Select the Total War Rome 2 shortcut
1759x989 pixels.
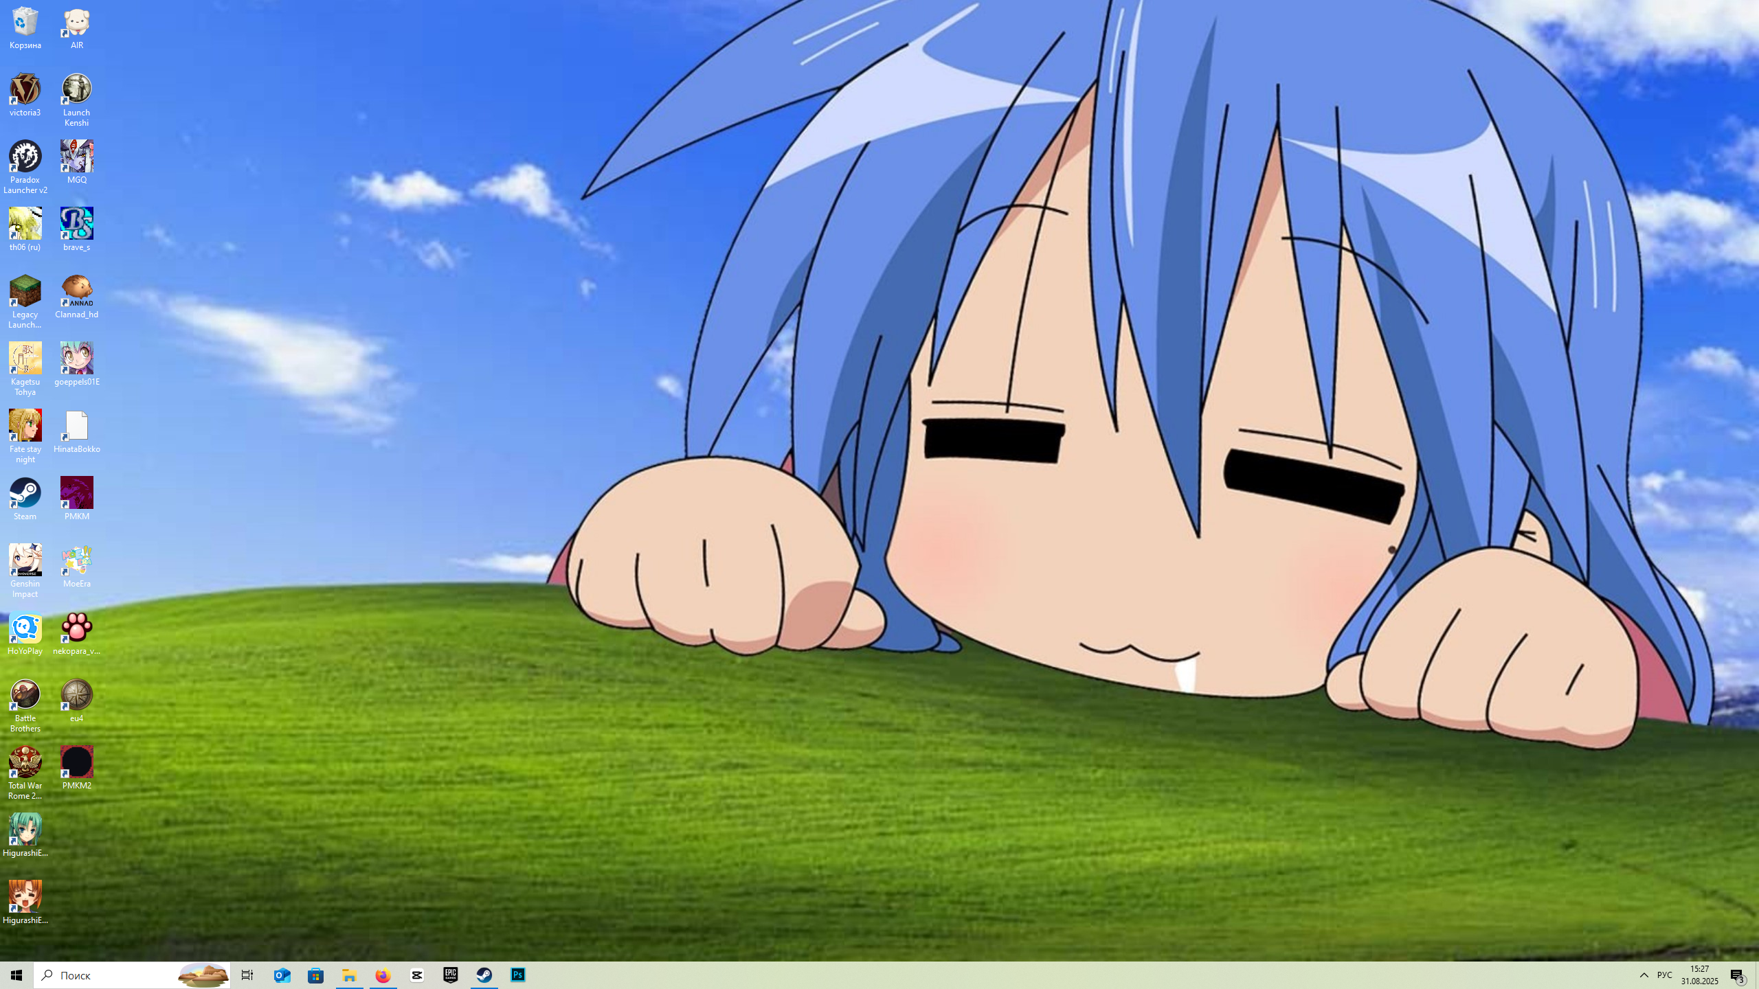(25, 773)
